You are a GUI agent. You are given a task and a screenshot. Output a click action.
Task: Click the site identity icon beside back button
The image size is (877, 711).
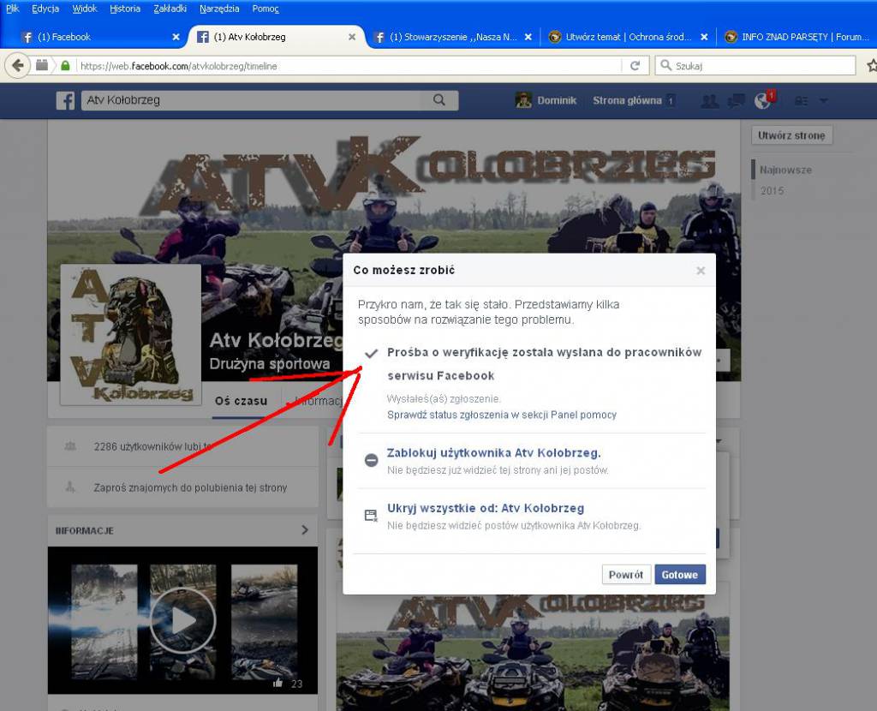42,65
